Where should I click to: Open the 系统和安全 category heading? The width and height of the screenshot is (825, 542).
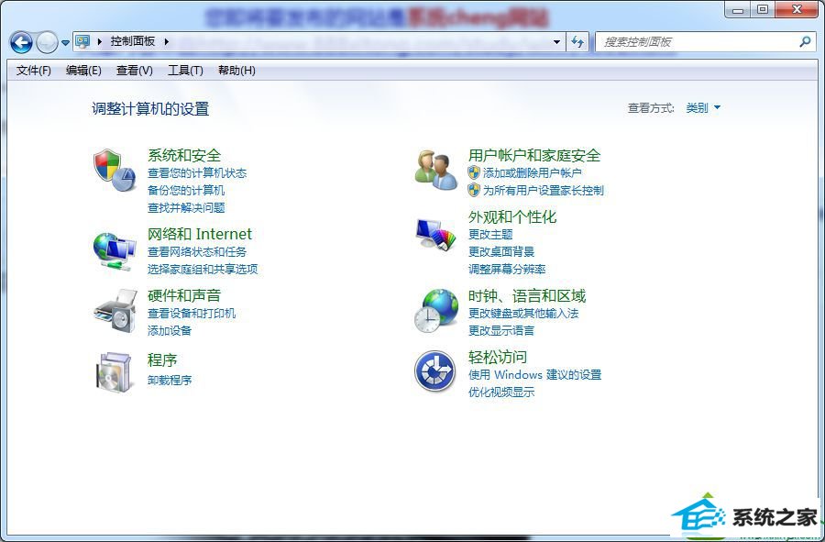click(x=184, y=155)
